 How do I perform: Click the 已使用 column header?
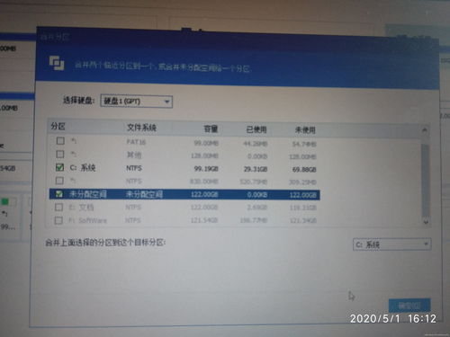click(256, 129)
